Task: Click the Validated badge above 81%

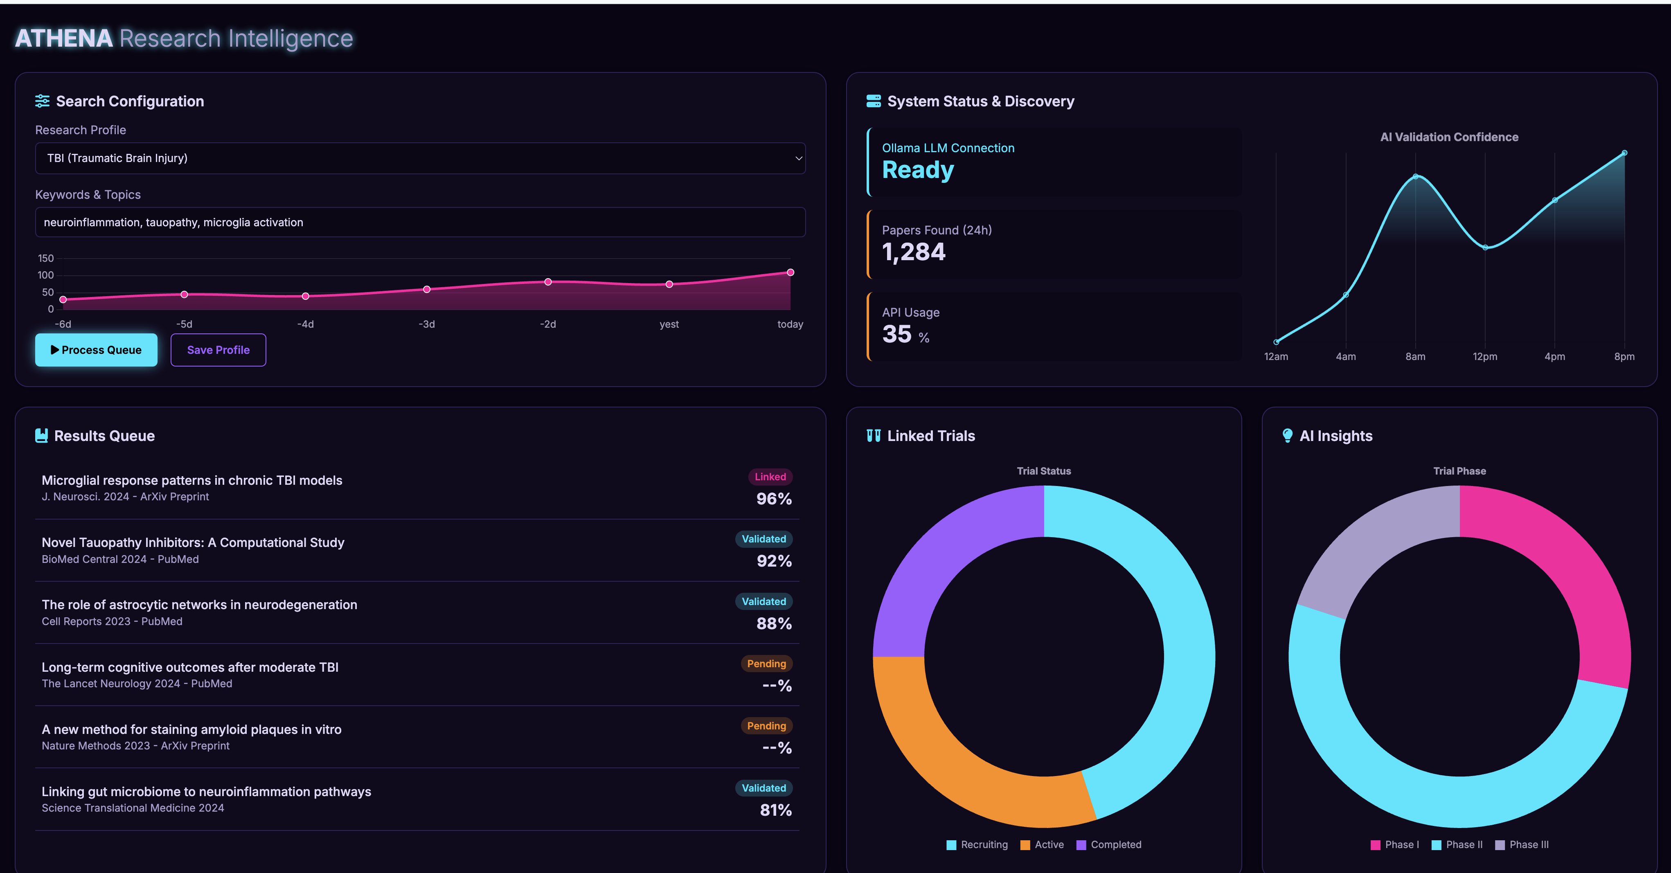Action: coord(763,788)
